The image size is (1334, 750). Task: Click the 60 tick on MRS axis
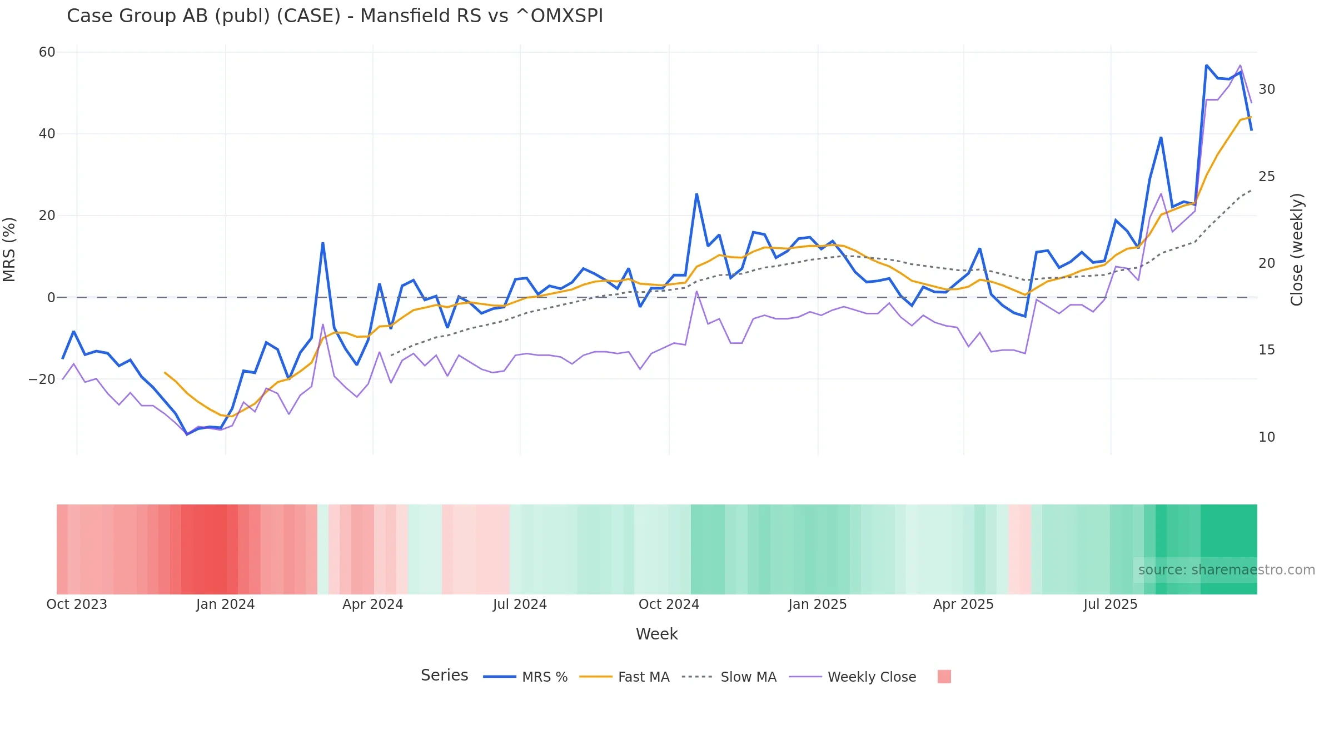[x=47, y=52]
